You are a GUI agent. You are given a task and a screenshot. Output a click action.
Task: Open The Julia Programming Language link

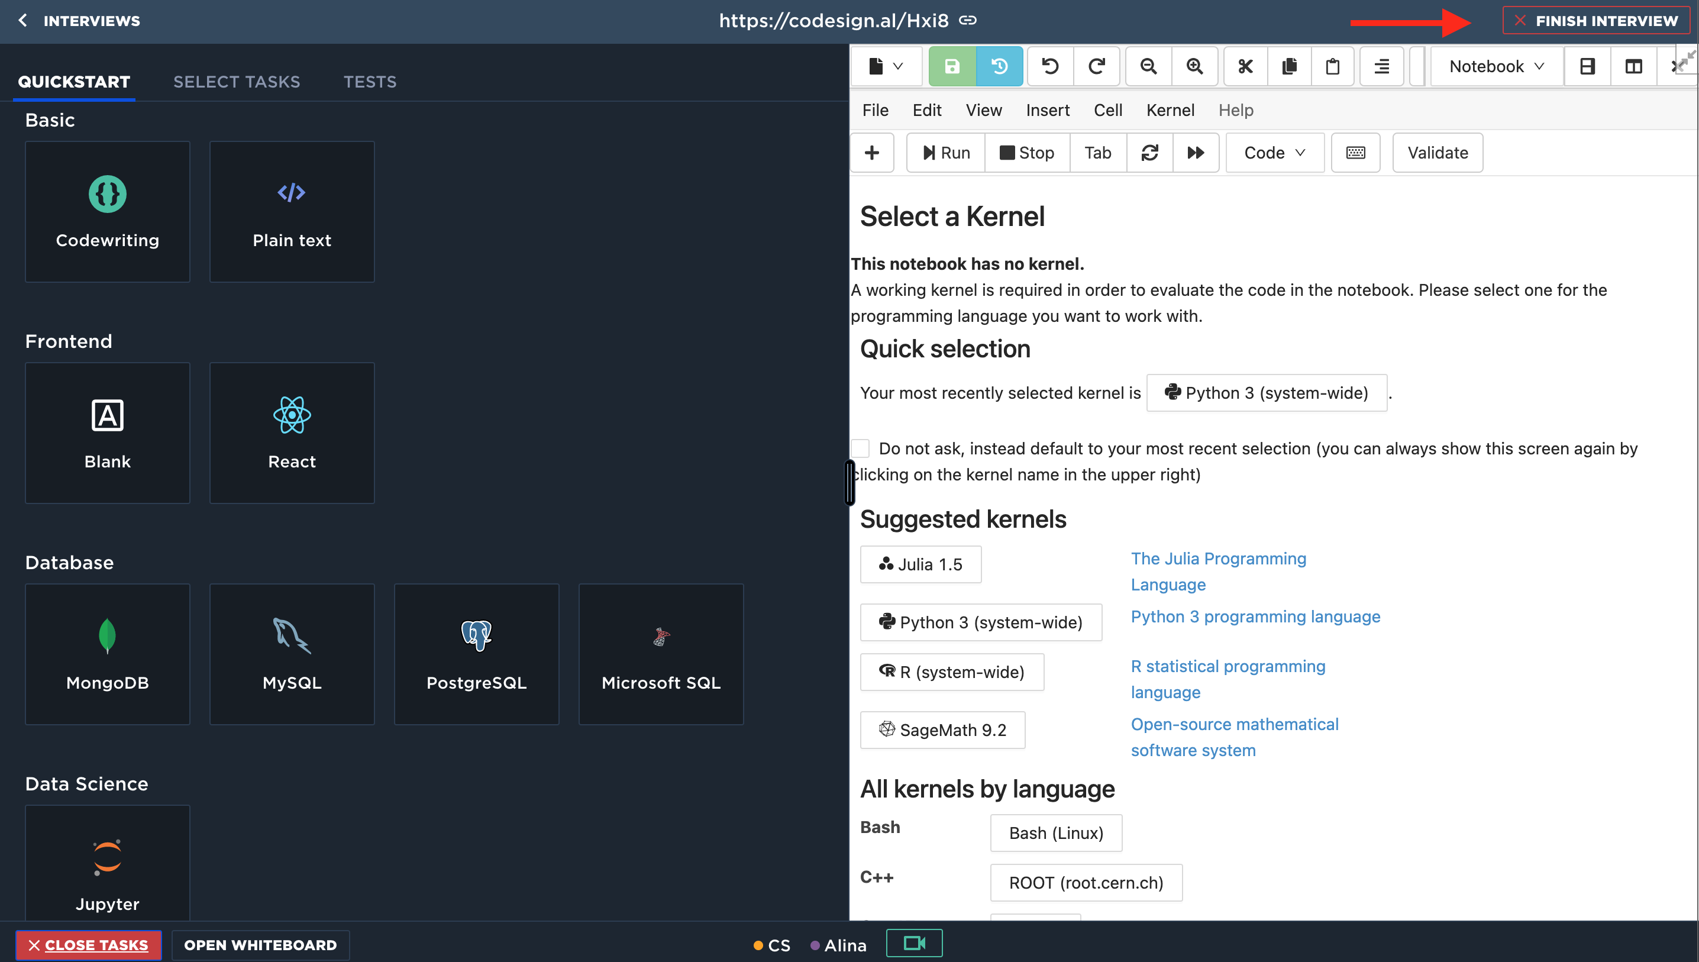1218,572
